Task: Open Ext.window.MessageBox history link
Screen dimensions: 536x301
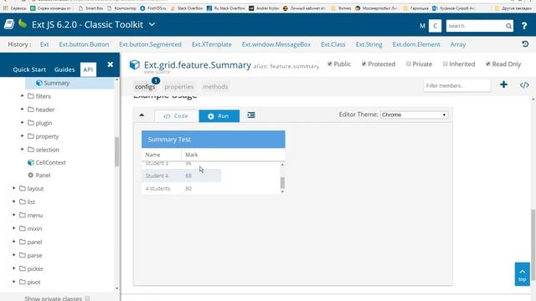Action: click(276, 44)
